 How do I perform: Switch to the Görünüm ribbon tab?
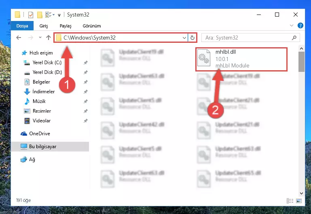pyautogui.click(x=92, y=26)
